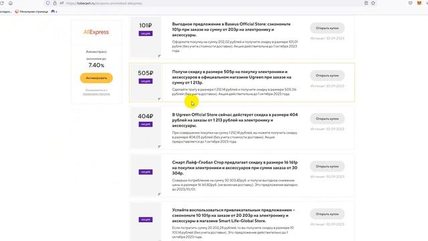Show site security padlock info

click(55, 3)
